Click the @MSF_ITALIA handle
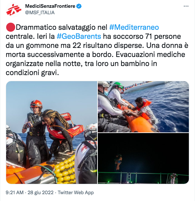The width and height of the screenshot is (195, 201). coord(40,13)
